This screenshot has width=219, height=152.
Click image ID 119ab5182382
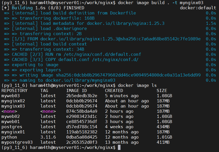[82, 132]
